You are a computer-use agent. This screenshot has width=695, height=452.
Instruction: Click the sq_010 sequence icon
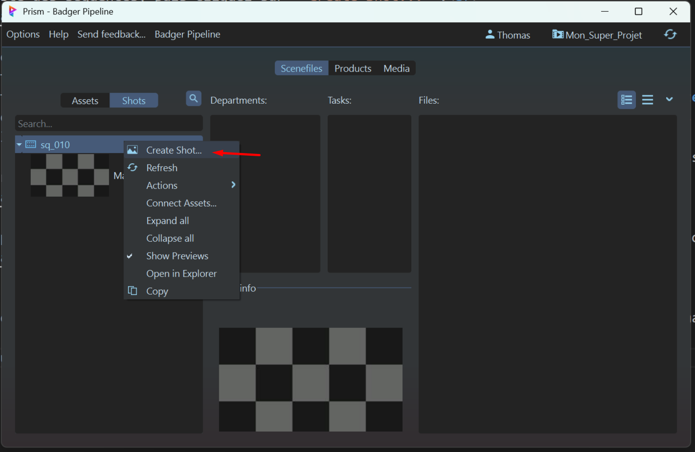(31, 145)
